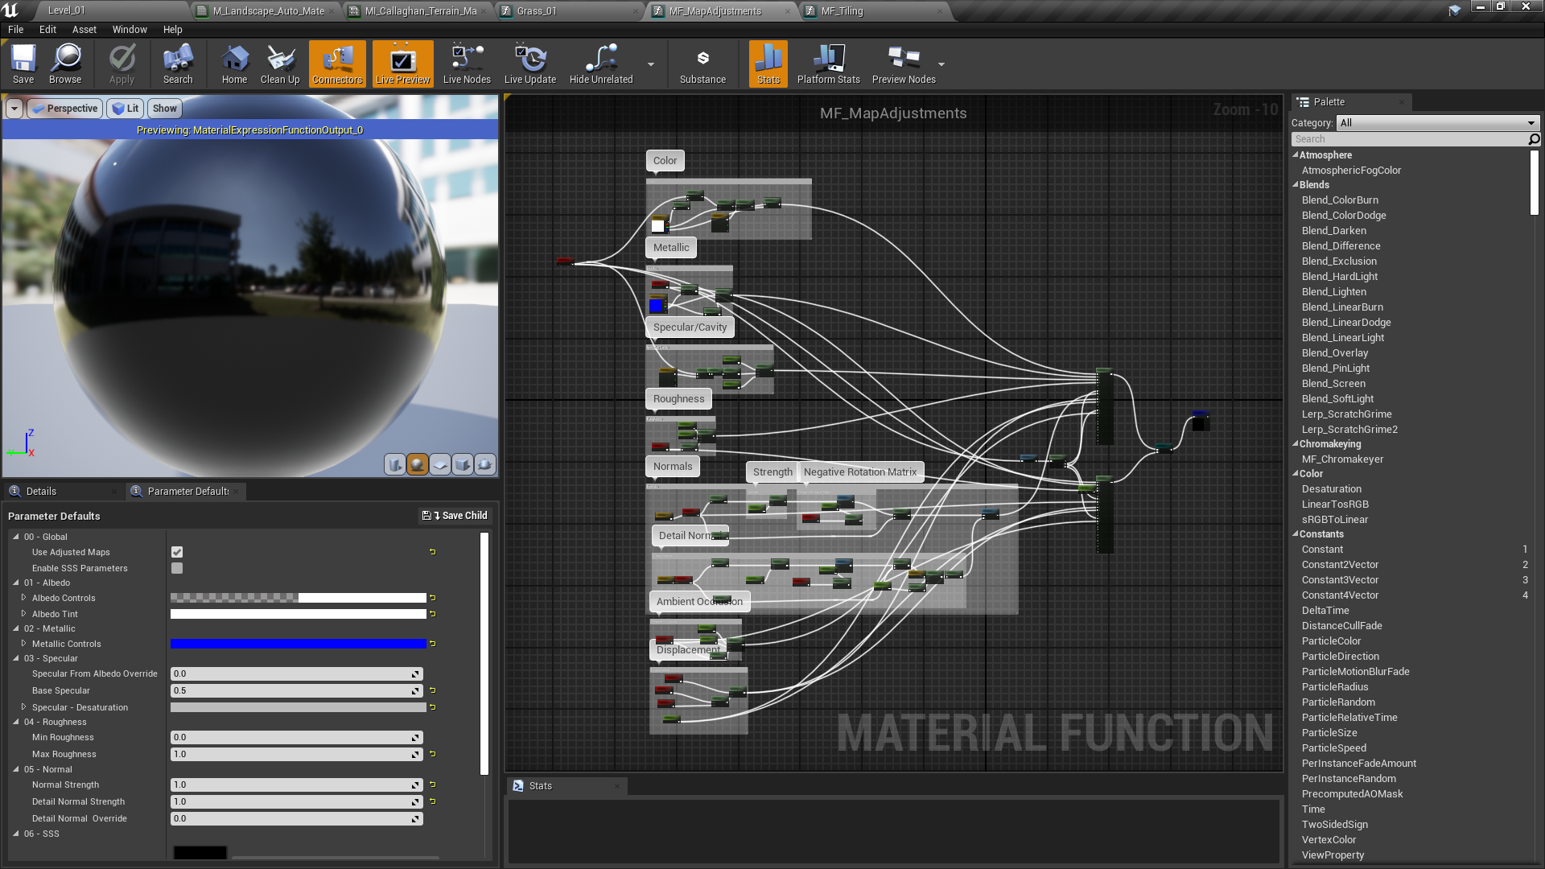Screen dimensions: 1545x869
Task: Toggle the Stats view in the toolbar
Action: pos(768,64)
